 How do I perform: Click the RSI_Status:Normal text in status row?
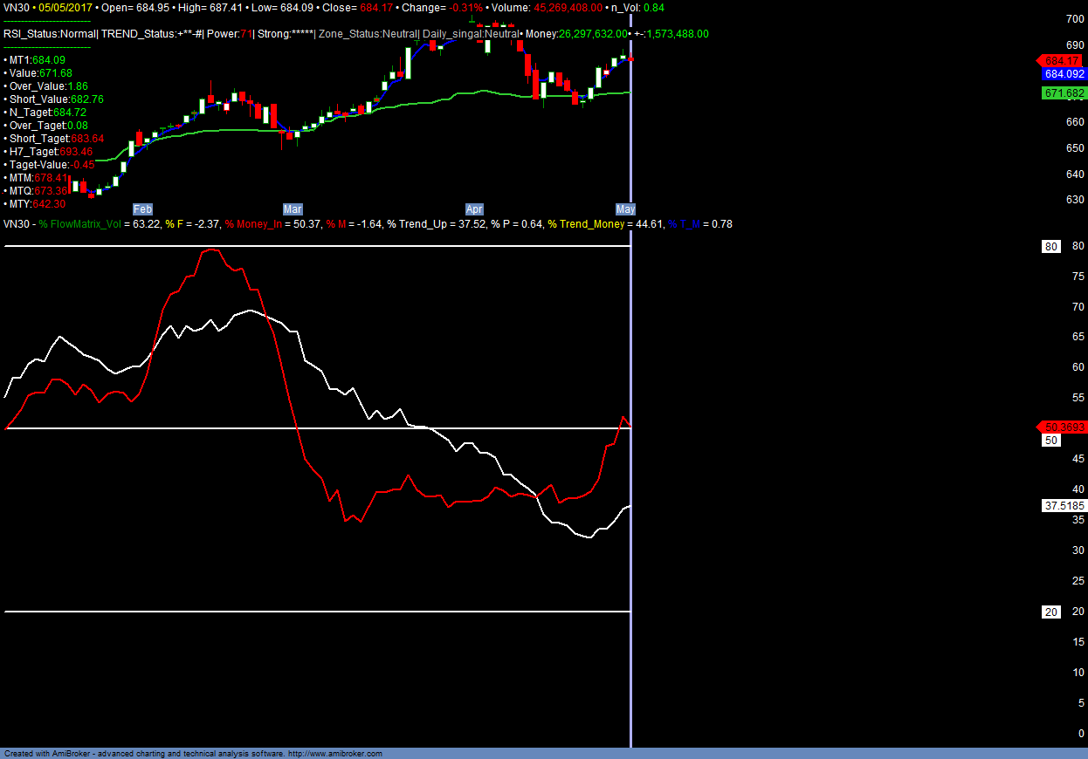click(49, 34)
